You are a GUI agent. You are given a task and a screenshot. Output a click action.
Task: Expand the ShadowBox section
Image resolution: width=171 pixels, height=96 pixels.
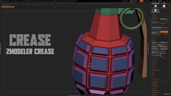pyautogui.click(x=155, y=60)
